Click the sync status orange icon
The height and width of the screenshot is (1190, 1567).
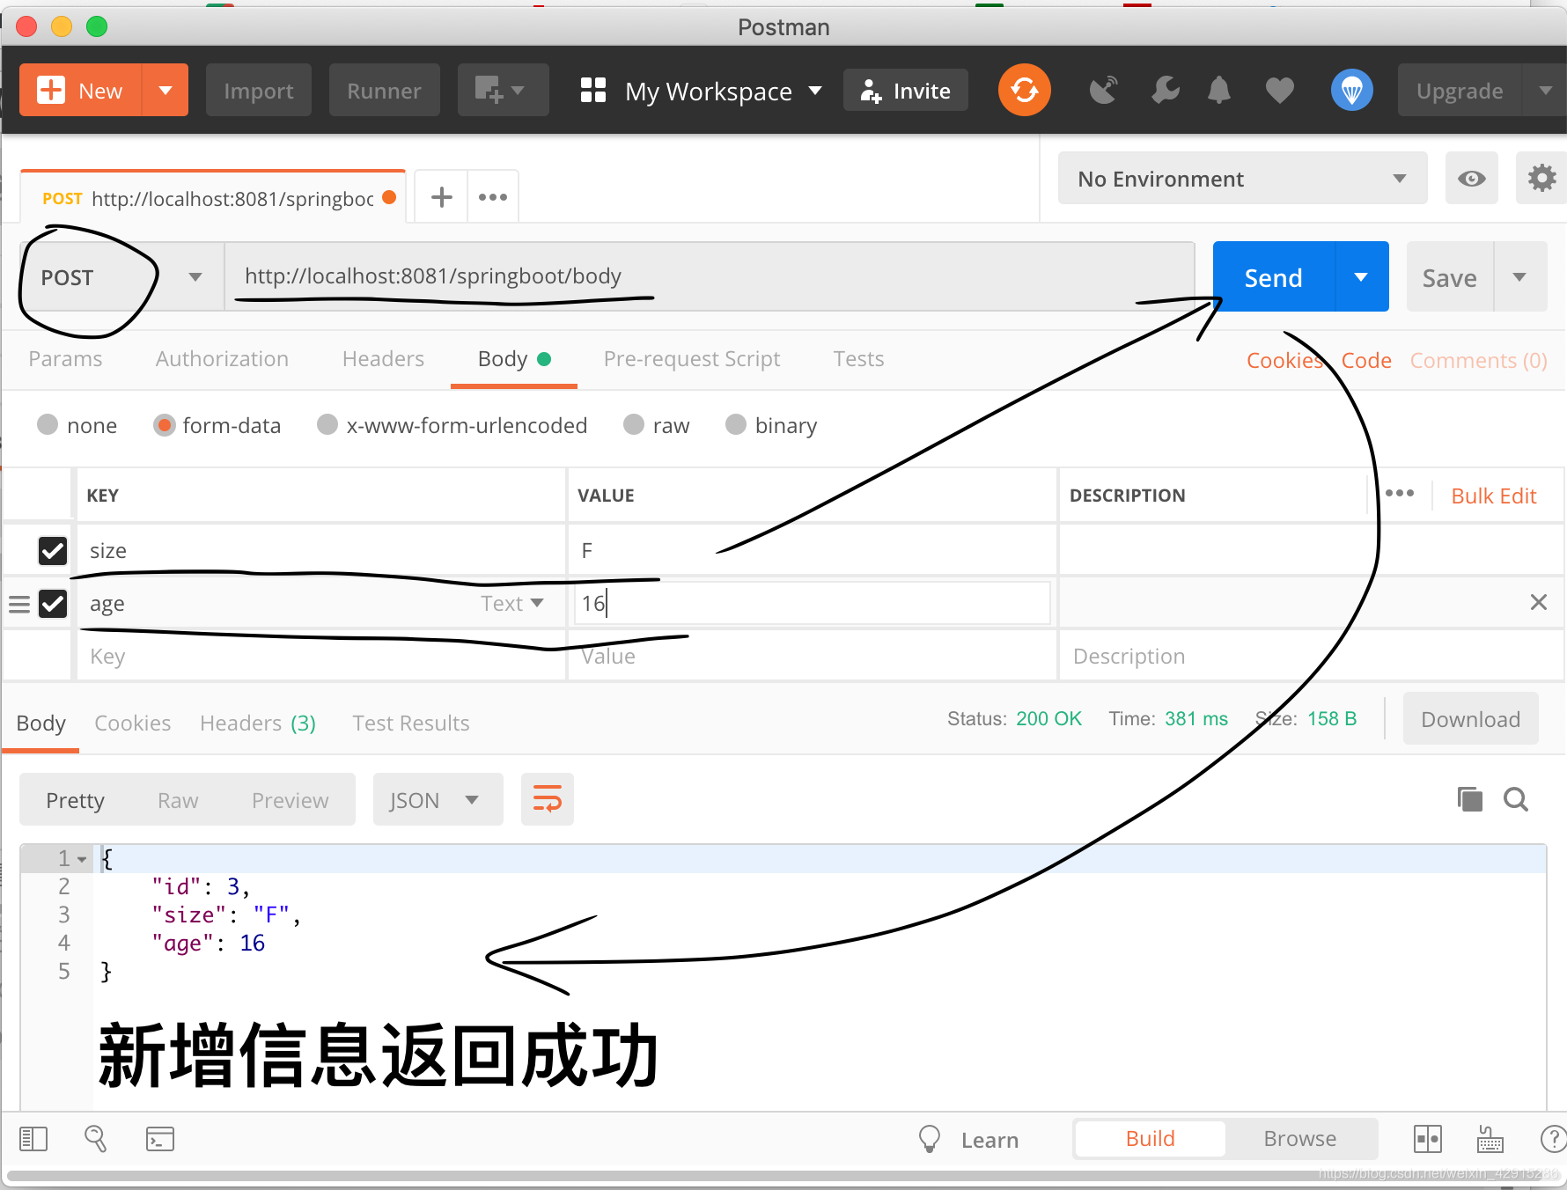coord(1024,90)
